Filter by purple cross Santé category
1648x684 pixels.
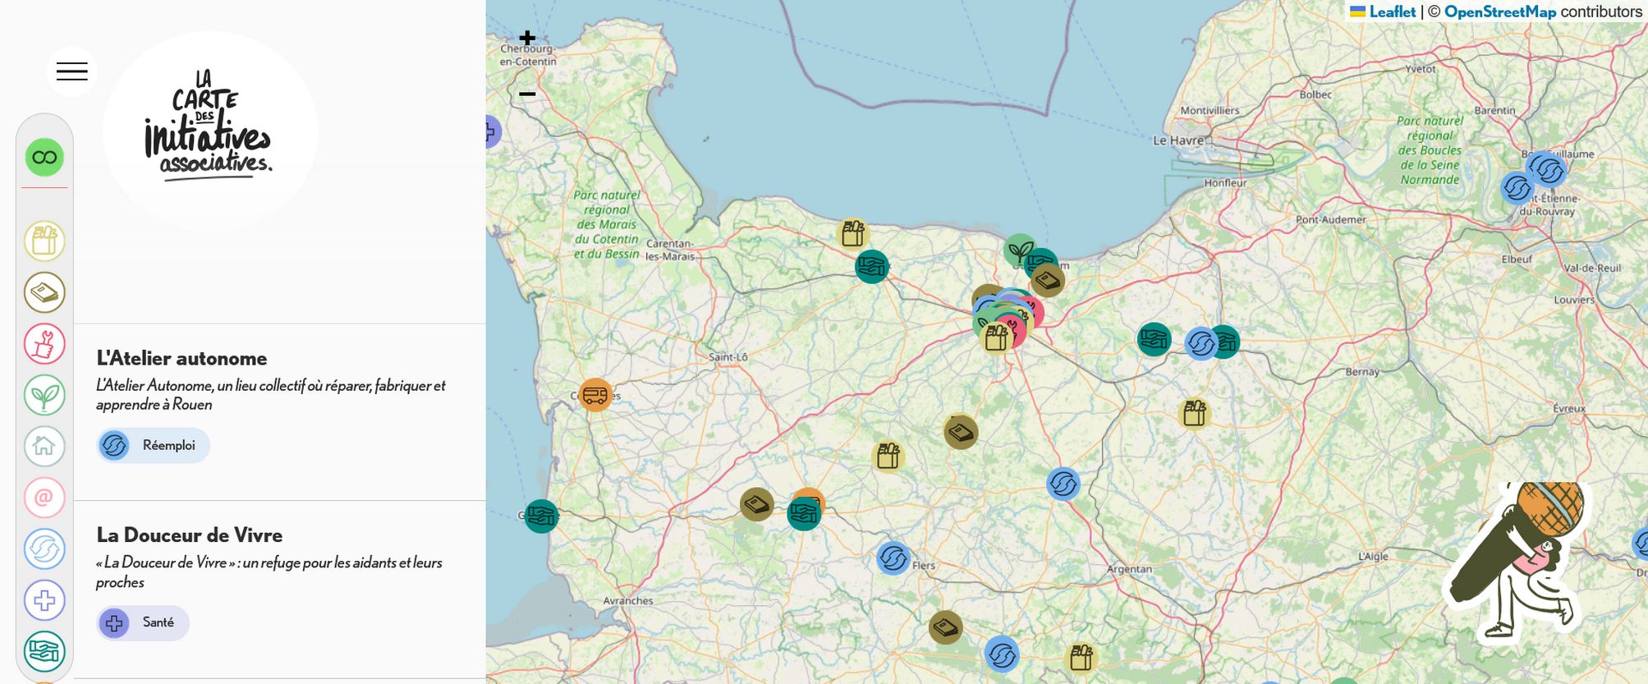pos(44,600)
